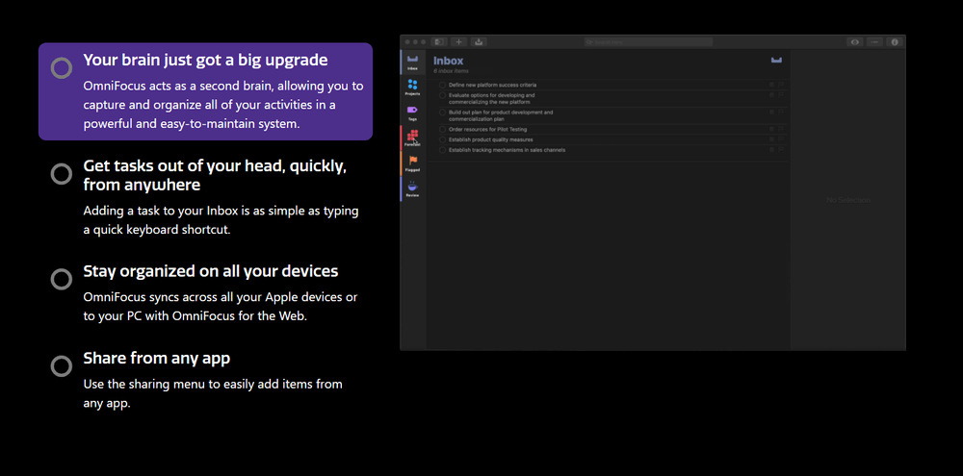Flag 'Define new platform success criteria' task
Viewport: 963px width, 476px height.
click(781, 85)
